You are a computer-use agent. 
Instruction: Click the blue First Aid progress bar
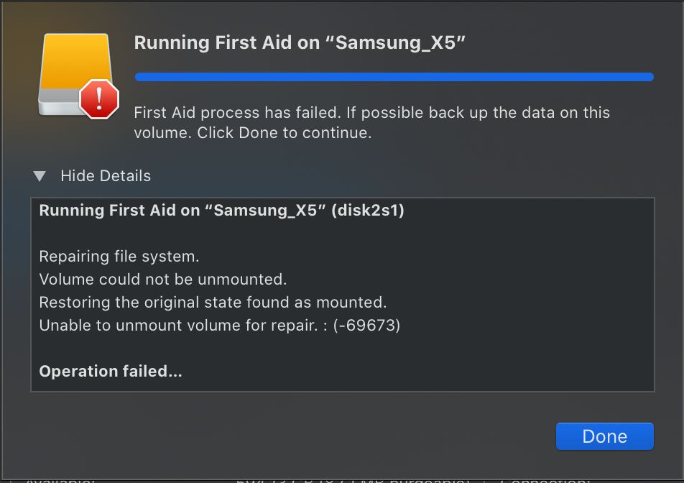394,77
